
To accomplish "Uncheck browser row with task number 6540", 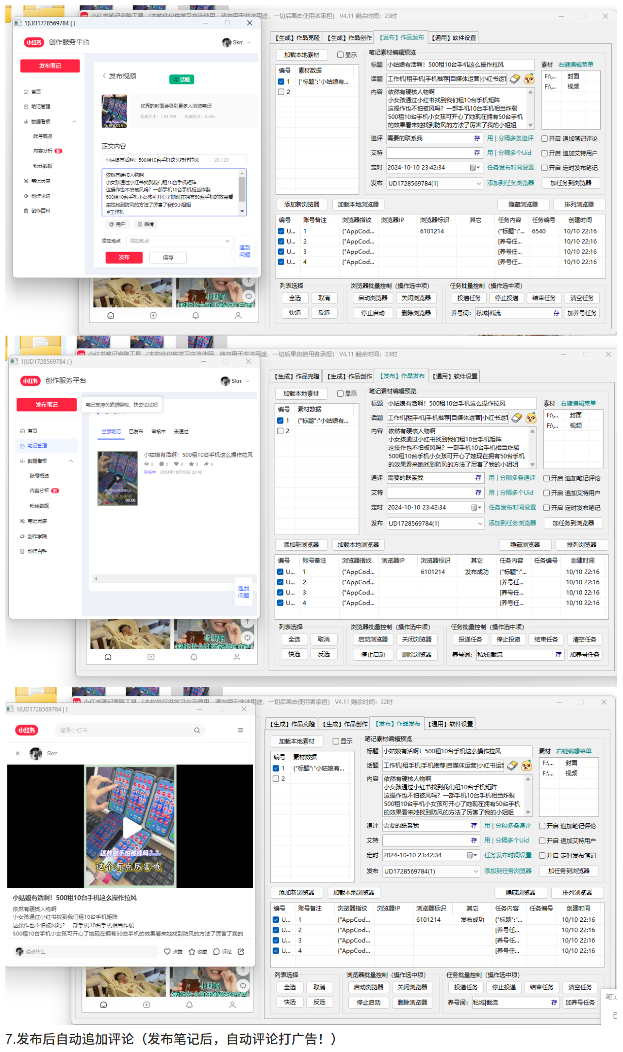I will [281, 231].
